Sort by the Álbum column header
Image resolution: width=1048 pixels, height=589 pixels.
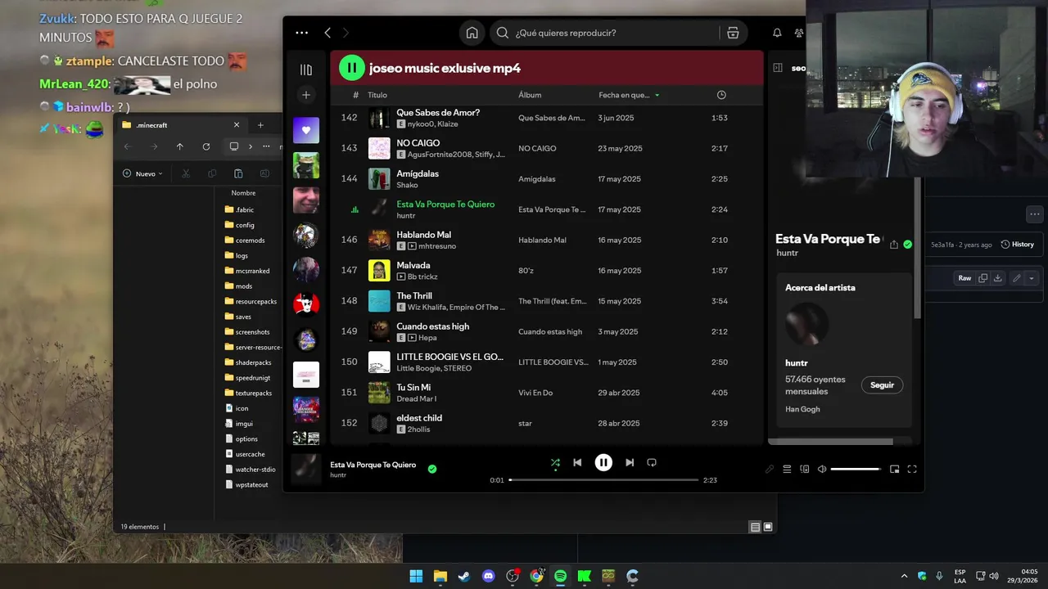(530, 95)
